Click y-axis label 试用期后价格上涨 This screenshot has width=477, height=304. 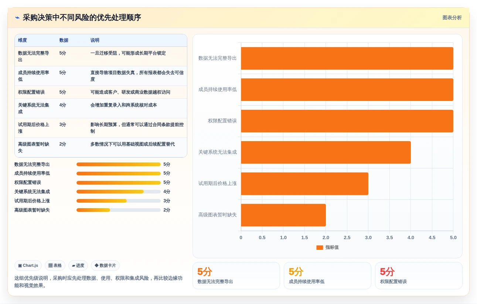[218, 184]
